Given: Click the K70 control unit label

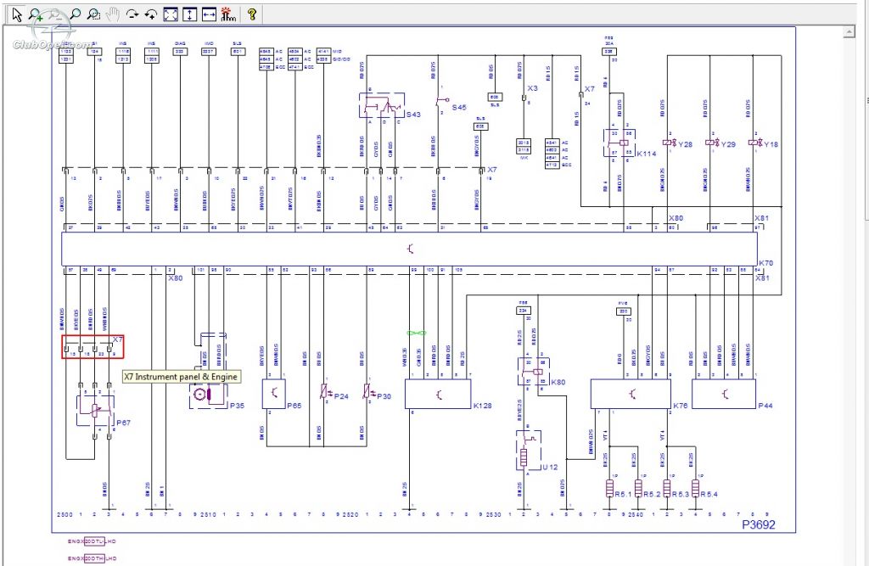Looking at the screenshot, I should [765, 263].
